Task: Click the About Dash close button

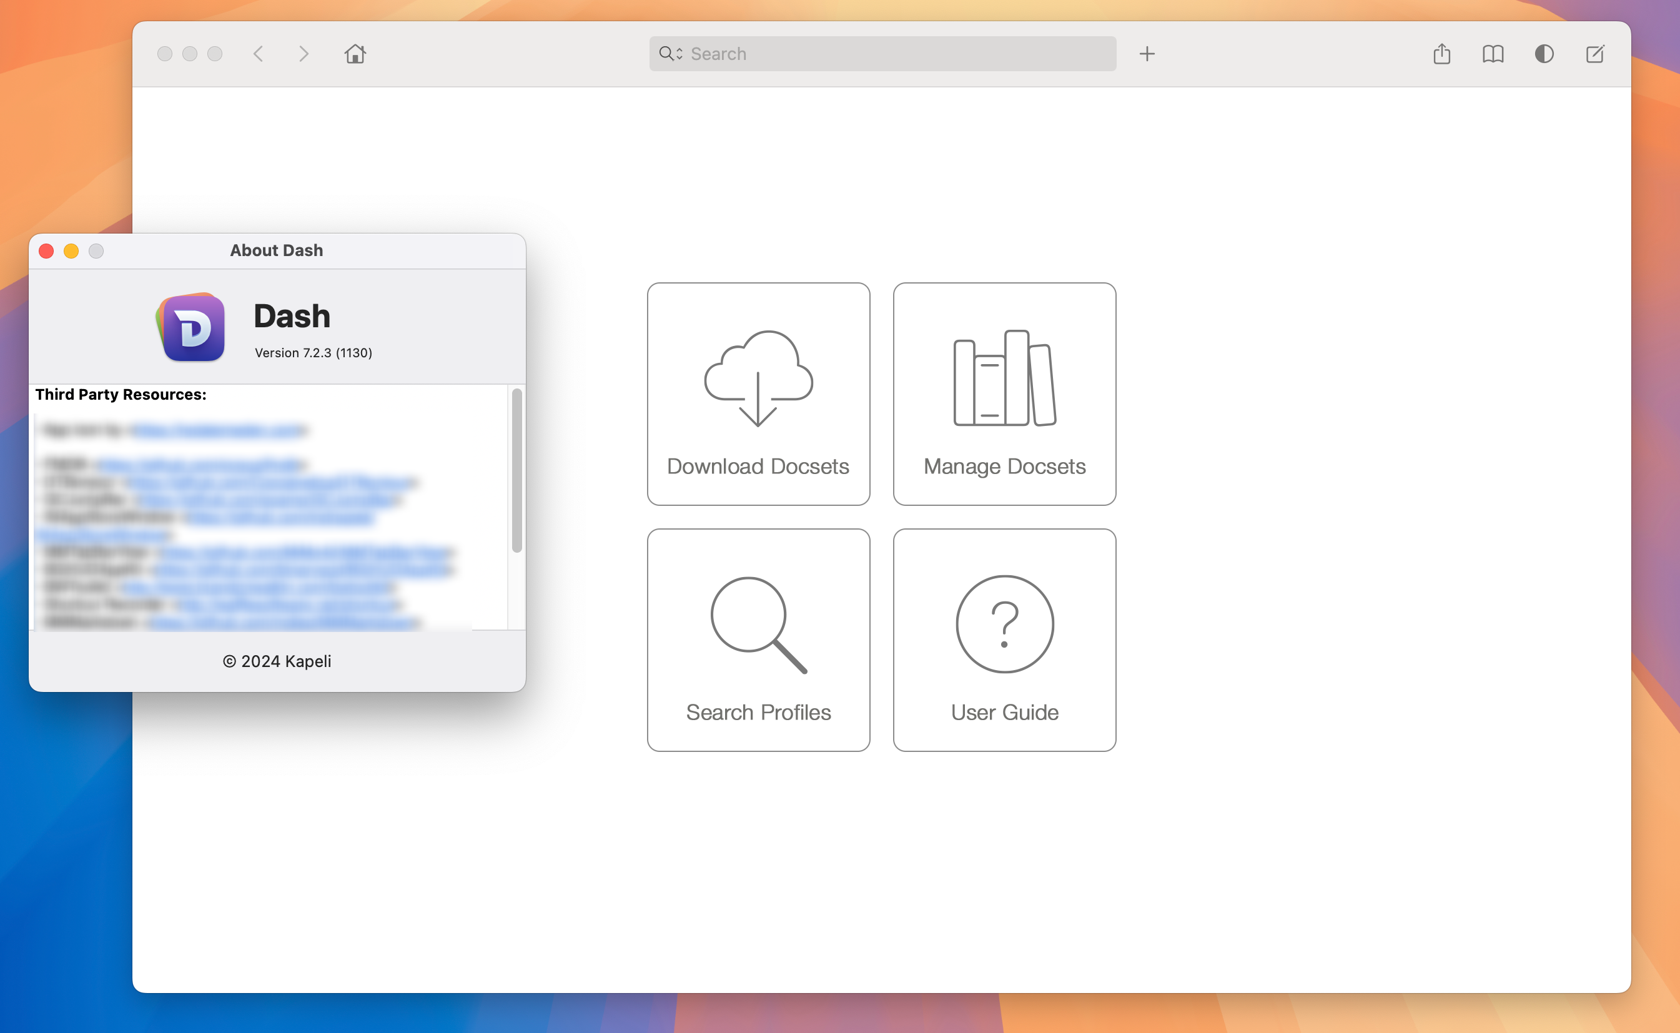Action: 46,250
